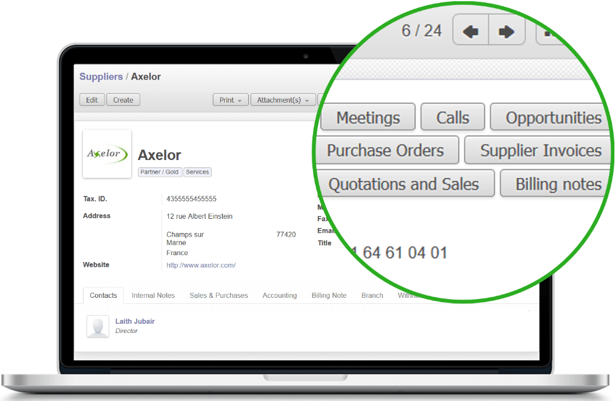Screen dimensions: 615x401
Task: Open the Print dropdown
Action: pos(231,100)
